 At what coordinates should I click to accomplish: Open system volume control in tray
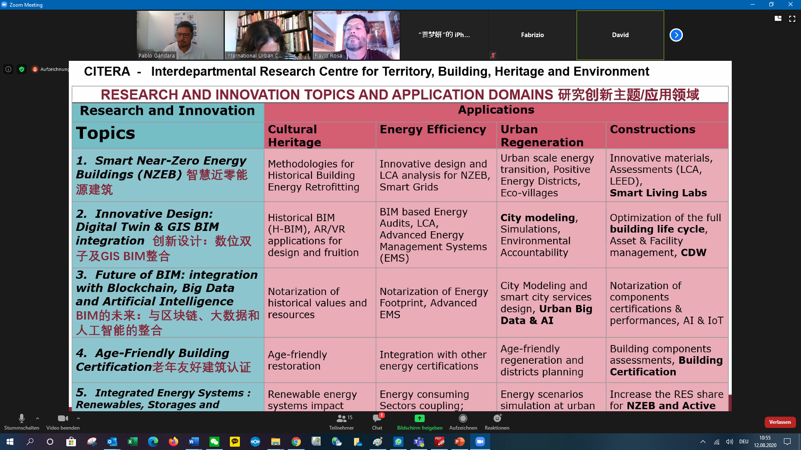[x=729, y=442]
